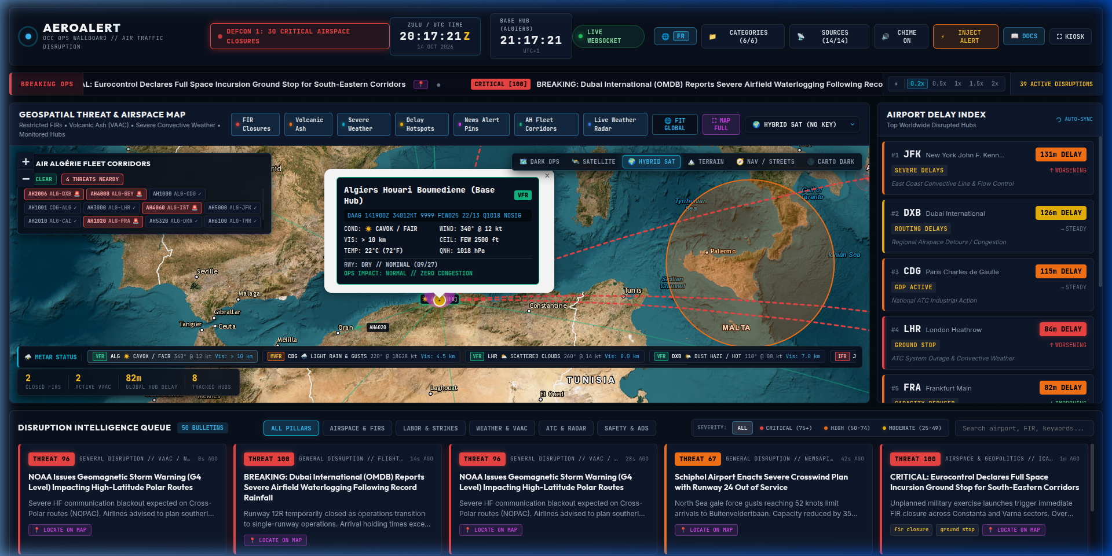The width and height of the screenshot is (1112, 556).
Task: Open the Docs book link
Action: 1023,36
